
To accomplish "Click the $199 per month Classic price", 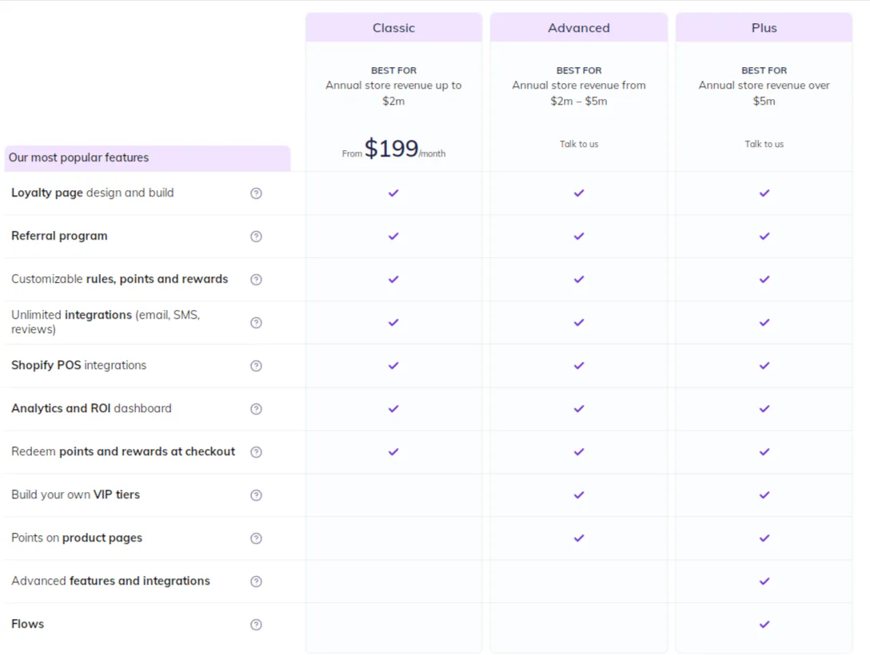I will [x=393, y=149].
